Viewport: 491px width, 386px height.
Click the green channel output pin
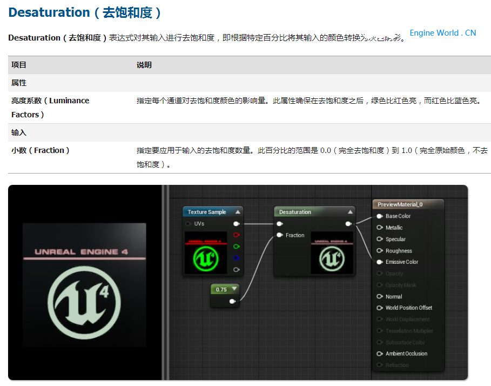pyautogui.click(x=236, y=247)
